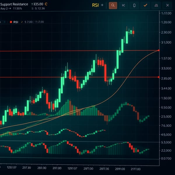Click the 3.3.000 price axis label
The width and height of the screenshot is (175, 175).
[166, 68]
